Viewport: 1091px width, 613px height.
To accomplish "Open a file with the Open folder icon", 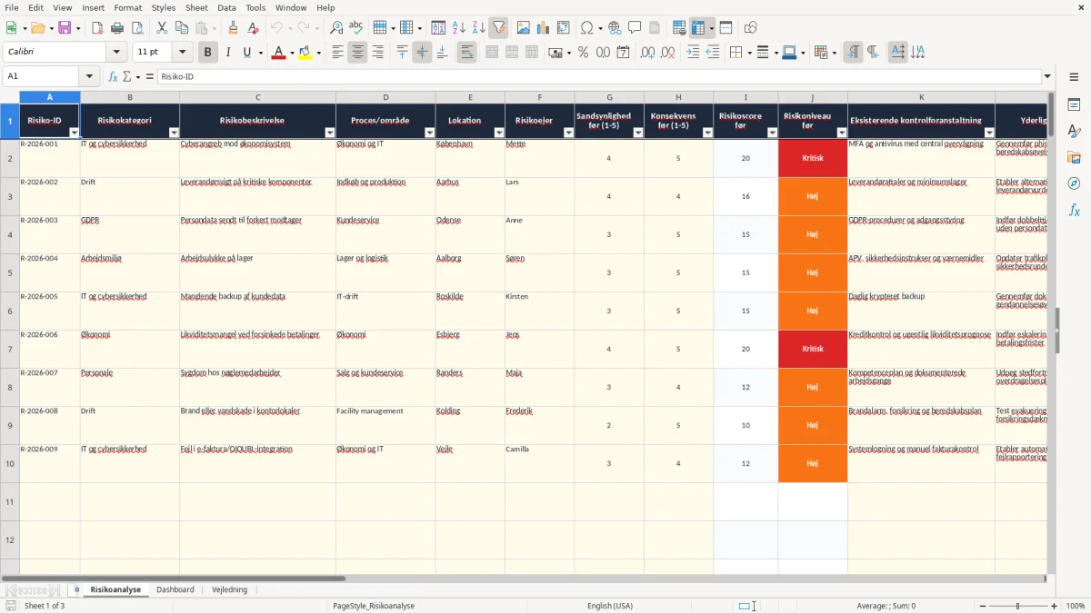I will pyautogui.click(x=40, y=28).
